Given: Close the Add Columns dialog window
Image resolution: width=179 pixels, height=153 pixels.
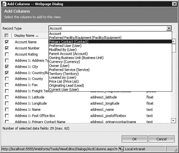Looking at the screenshot, I should pos(175,4).
